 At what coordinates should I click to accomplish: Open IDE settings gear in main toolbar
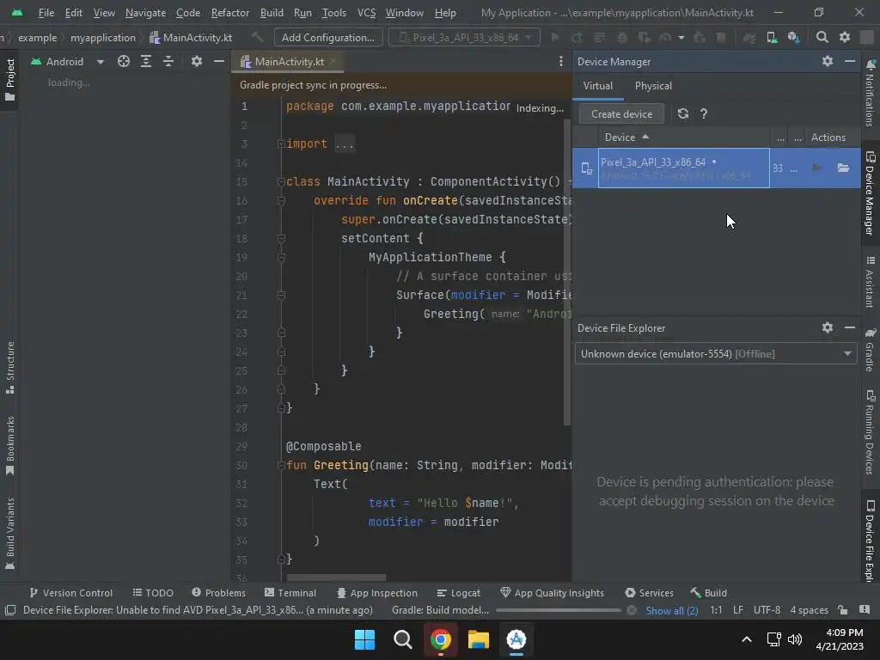[845, 38]
